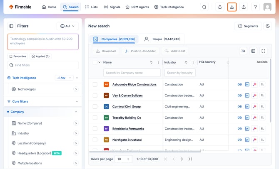Open the column settings icon
Viewport: 279px width, 169px height.
pyautogui.click(x=253, y=51)
